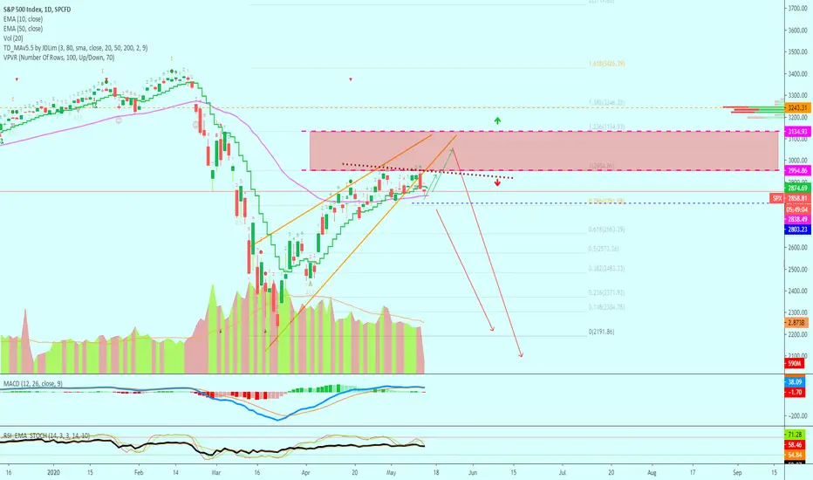Click the red SPX symbol tag
The image size is (813, 480).
pos(776,198)
